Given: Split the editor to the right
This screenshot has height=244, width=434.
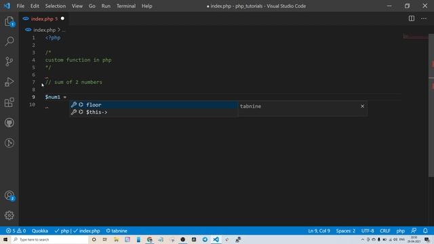Looking at the screenshot, I should tap(412, 18).
